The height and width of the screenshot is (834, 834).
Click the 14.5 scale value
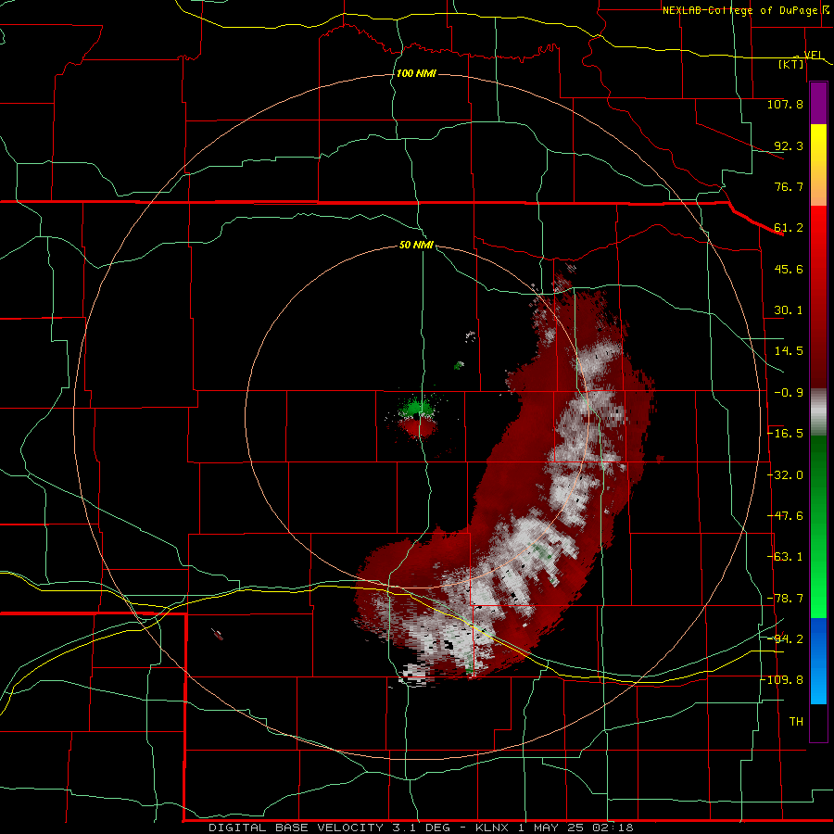coord(789,351)
